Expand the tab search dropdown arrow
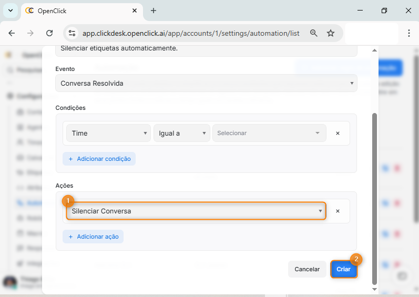 click(10, 11)
